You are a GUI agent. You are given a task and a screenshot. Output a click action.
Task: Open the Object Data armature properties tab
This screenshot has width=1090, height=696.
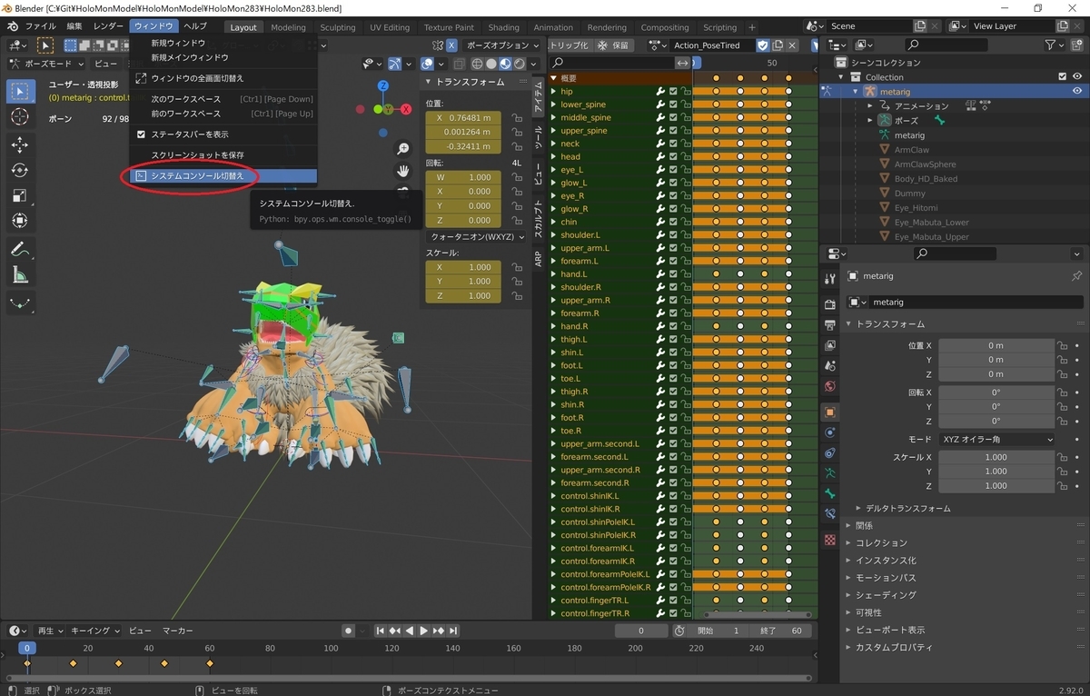pyautogui.click(x=829, y=473)
